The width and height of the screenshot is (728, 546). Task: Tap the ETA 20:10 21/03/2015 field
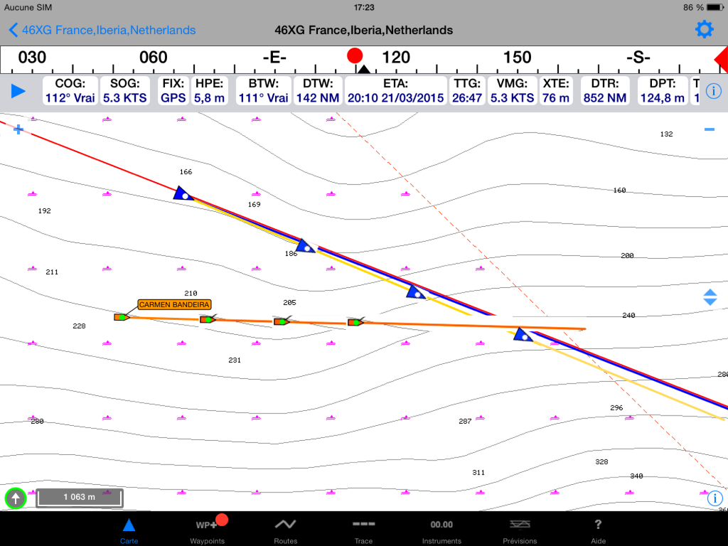coord(395,90)
